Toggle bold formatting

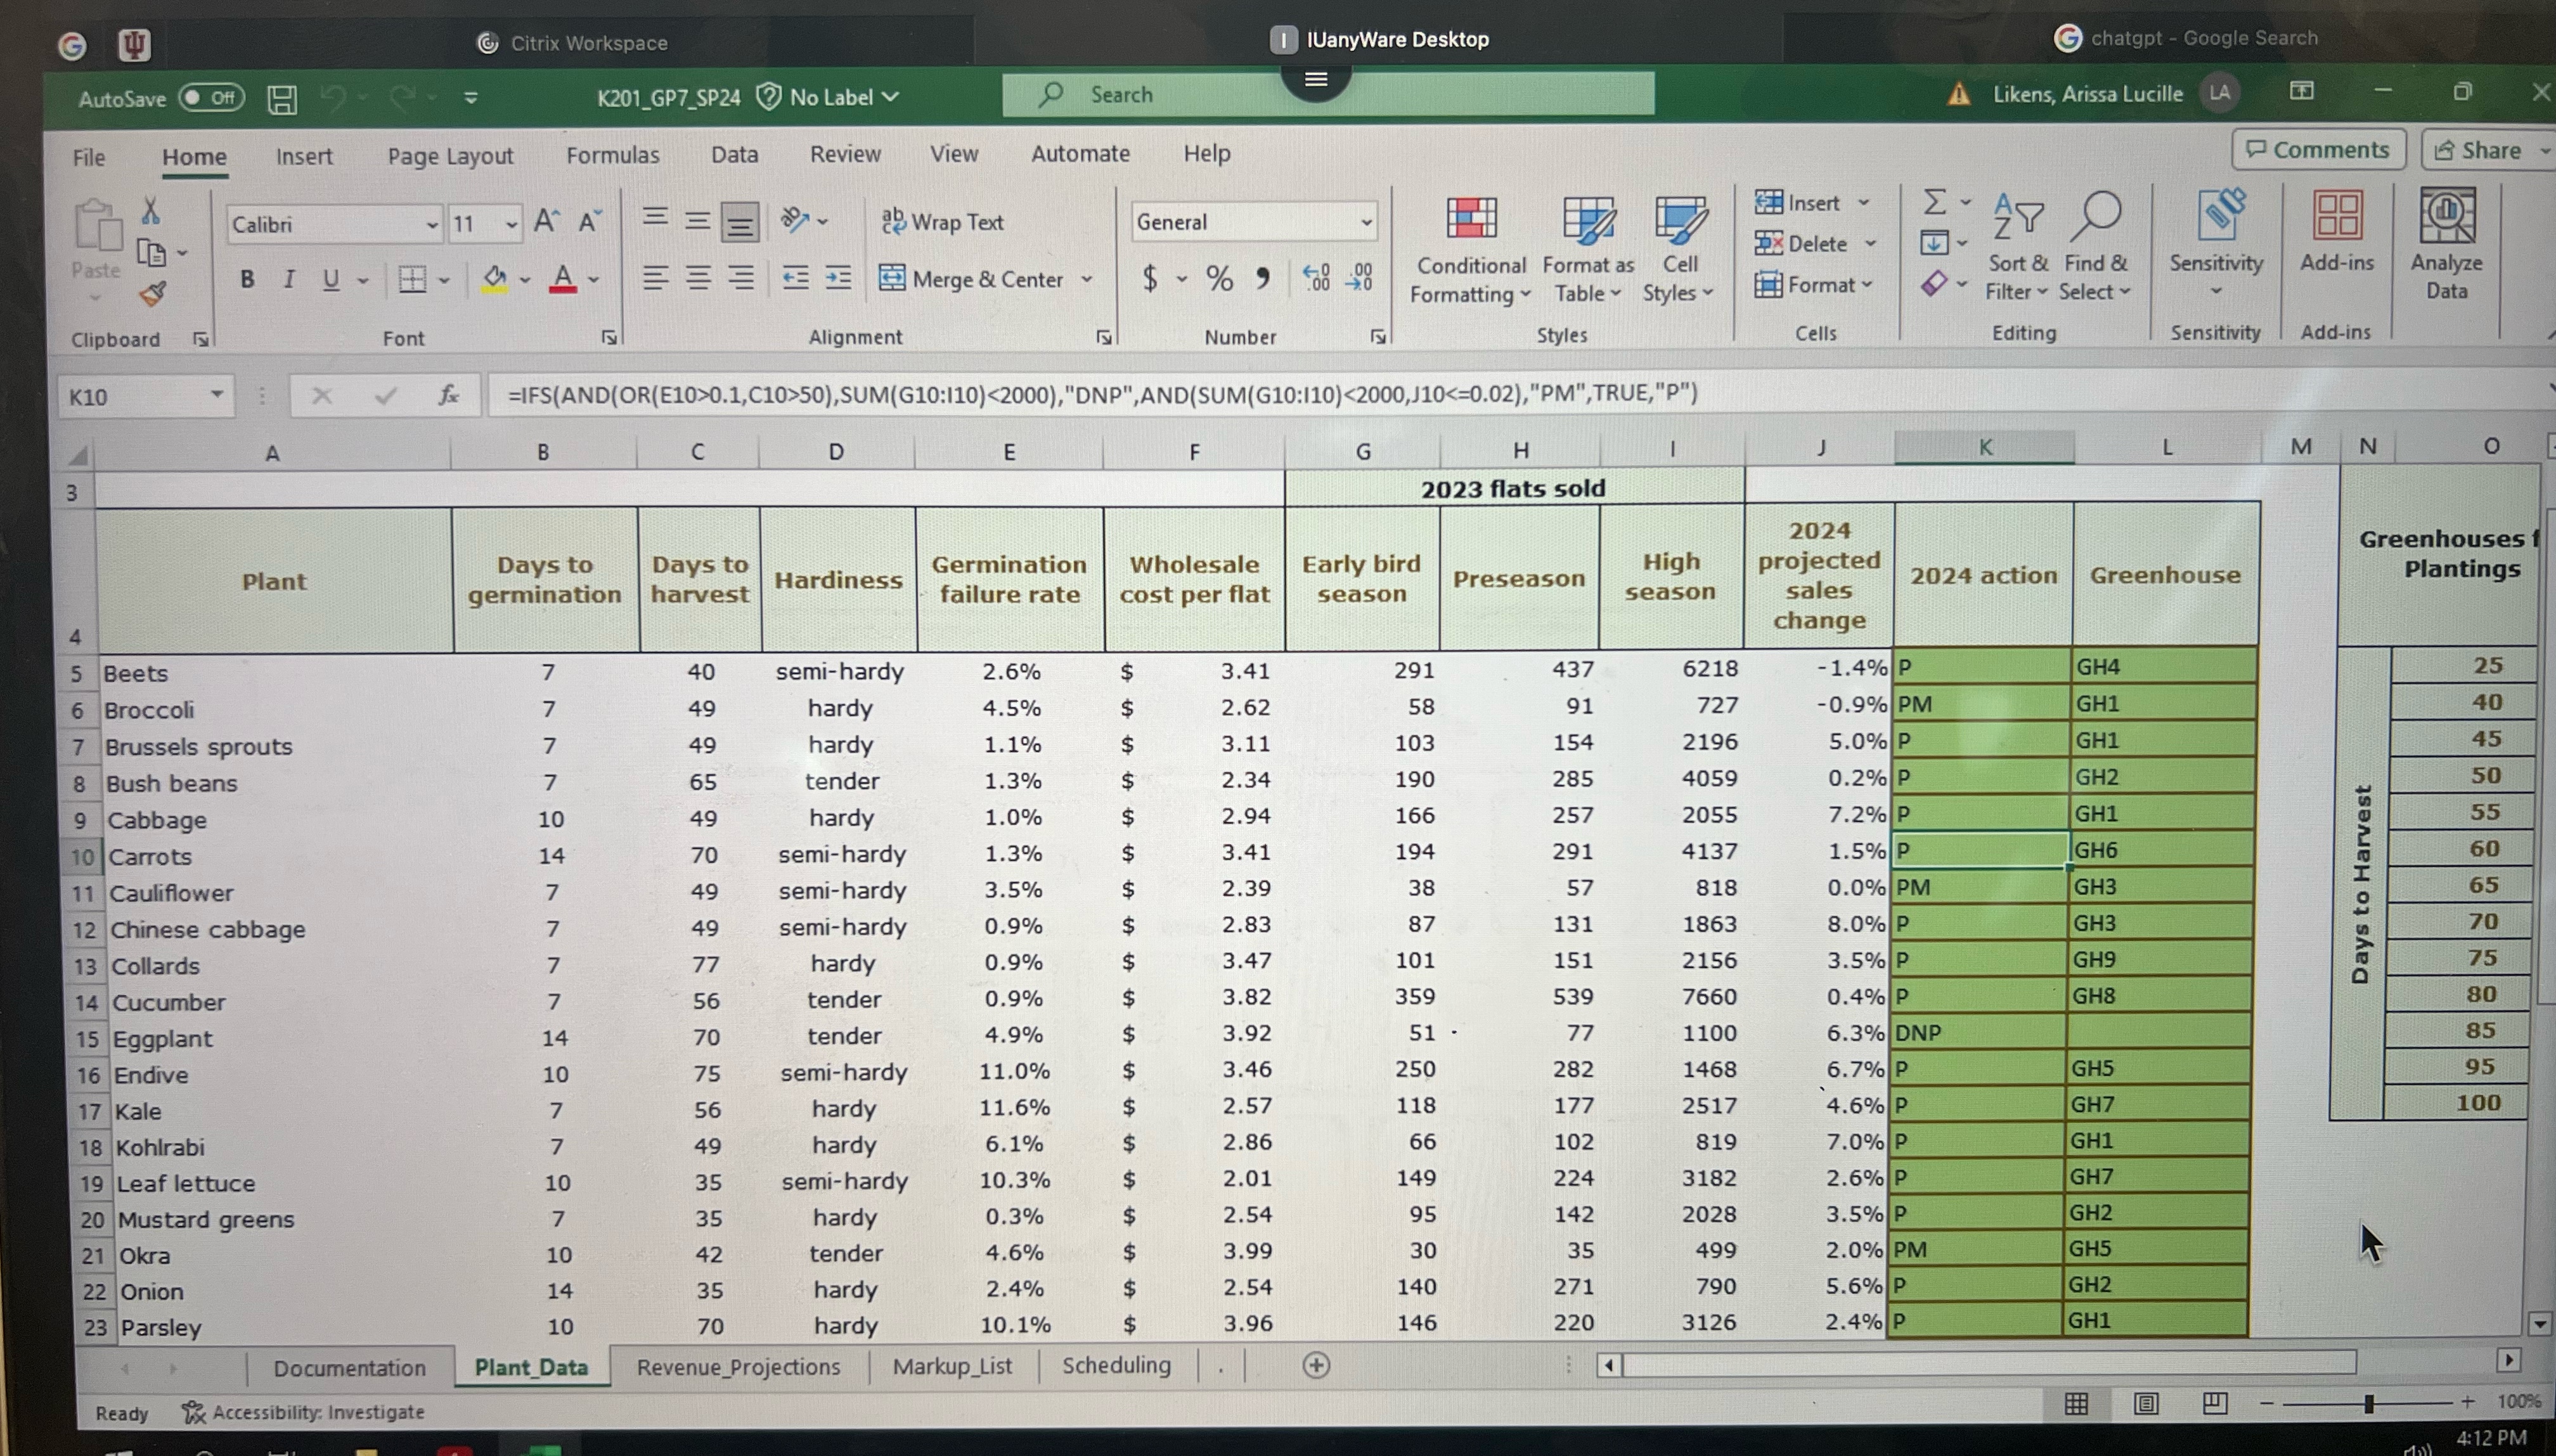246,279
